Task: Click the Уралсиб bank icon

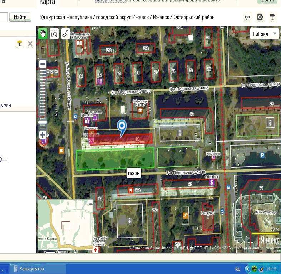Action: (87, 121)
